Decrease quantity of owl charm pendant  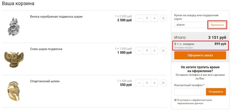coord(139,51)
